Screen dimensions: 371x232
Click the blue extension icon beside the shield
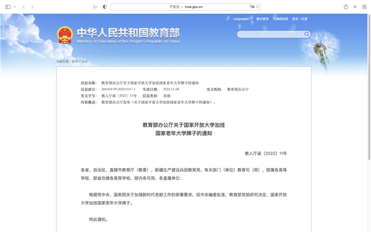click(x=95, y=7)
